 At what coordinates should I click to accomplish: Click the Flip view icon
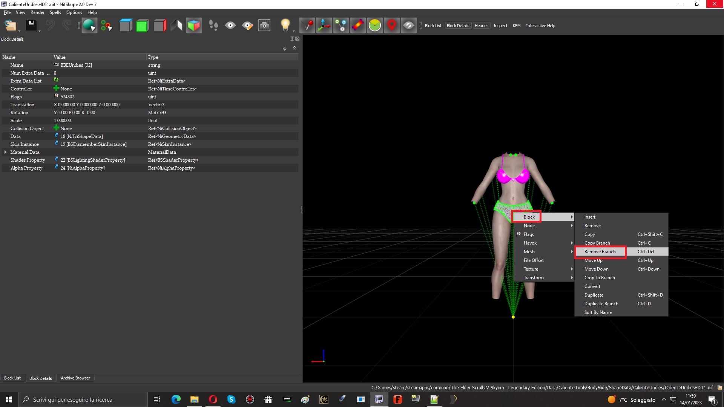(x=176, y=26)
